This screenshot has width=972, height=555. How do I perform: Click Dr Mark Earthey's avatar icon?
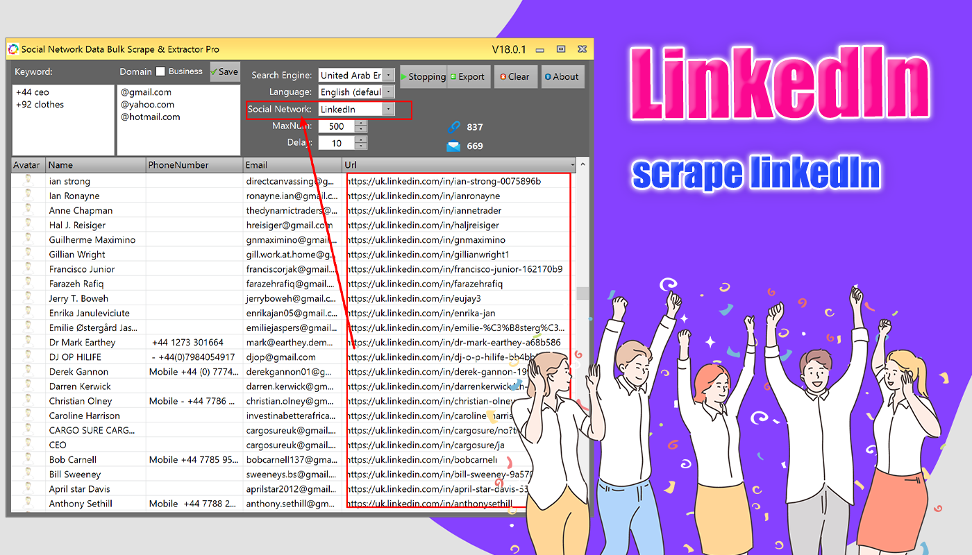(28, 342)
